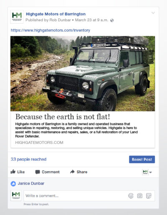Open the highgatemotors.com/inventory link
The width and height of the screenshot is (167, 215).
click(51, 30)
